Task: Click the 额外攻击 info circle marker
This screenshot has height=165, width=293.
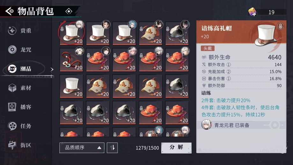Action: [x=229, y=65]
